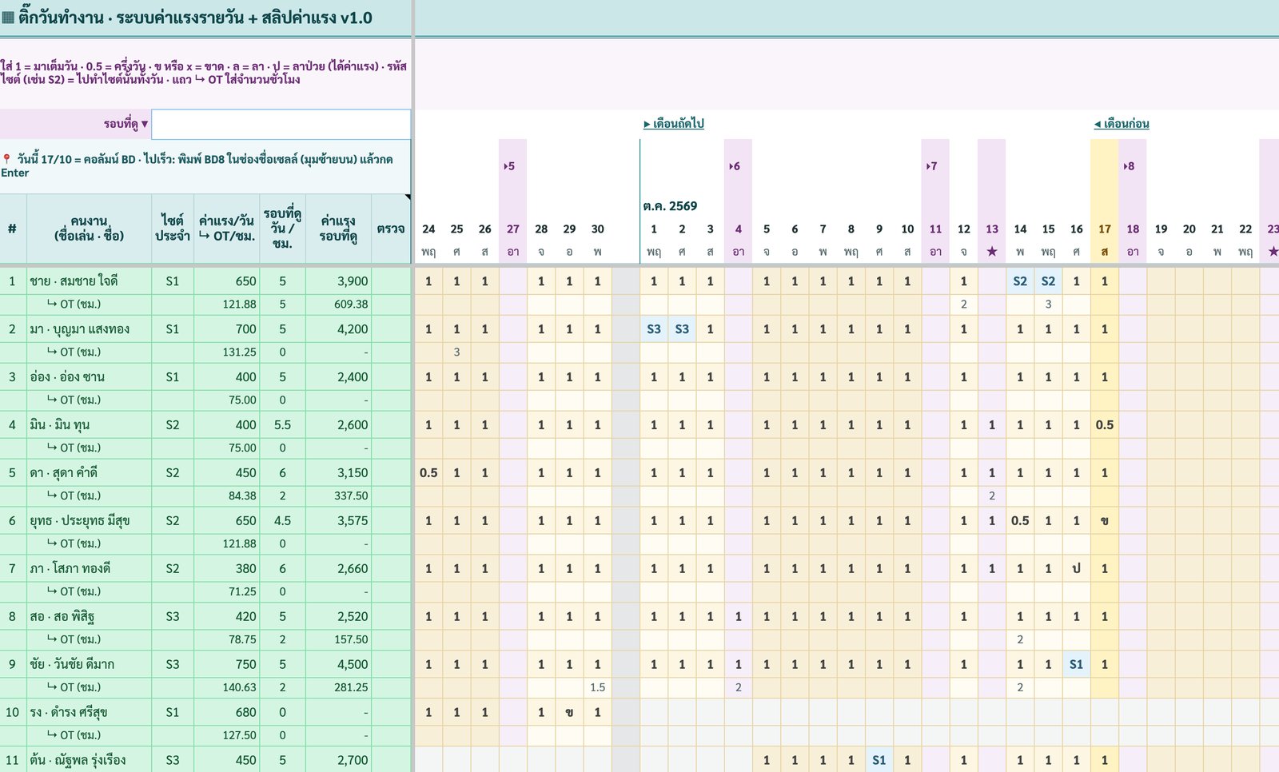Click the รอบที่ดู ▾ dropdown label
This screenshot has height=772, width=1279.
coord(126,124)
